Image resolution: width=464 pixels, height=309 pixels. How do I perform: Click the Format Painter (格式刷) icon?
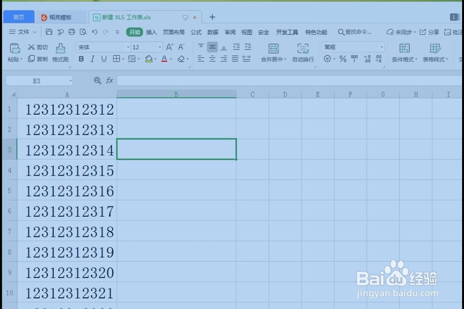pyautogui.click(x=60, y=53)
